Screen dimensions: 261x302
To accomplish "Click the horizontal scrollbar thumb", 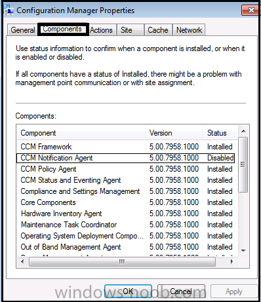I will click(x=122, y=261).
